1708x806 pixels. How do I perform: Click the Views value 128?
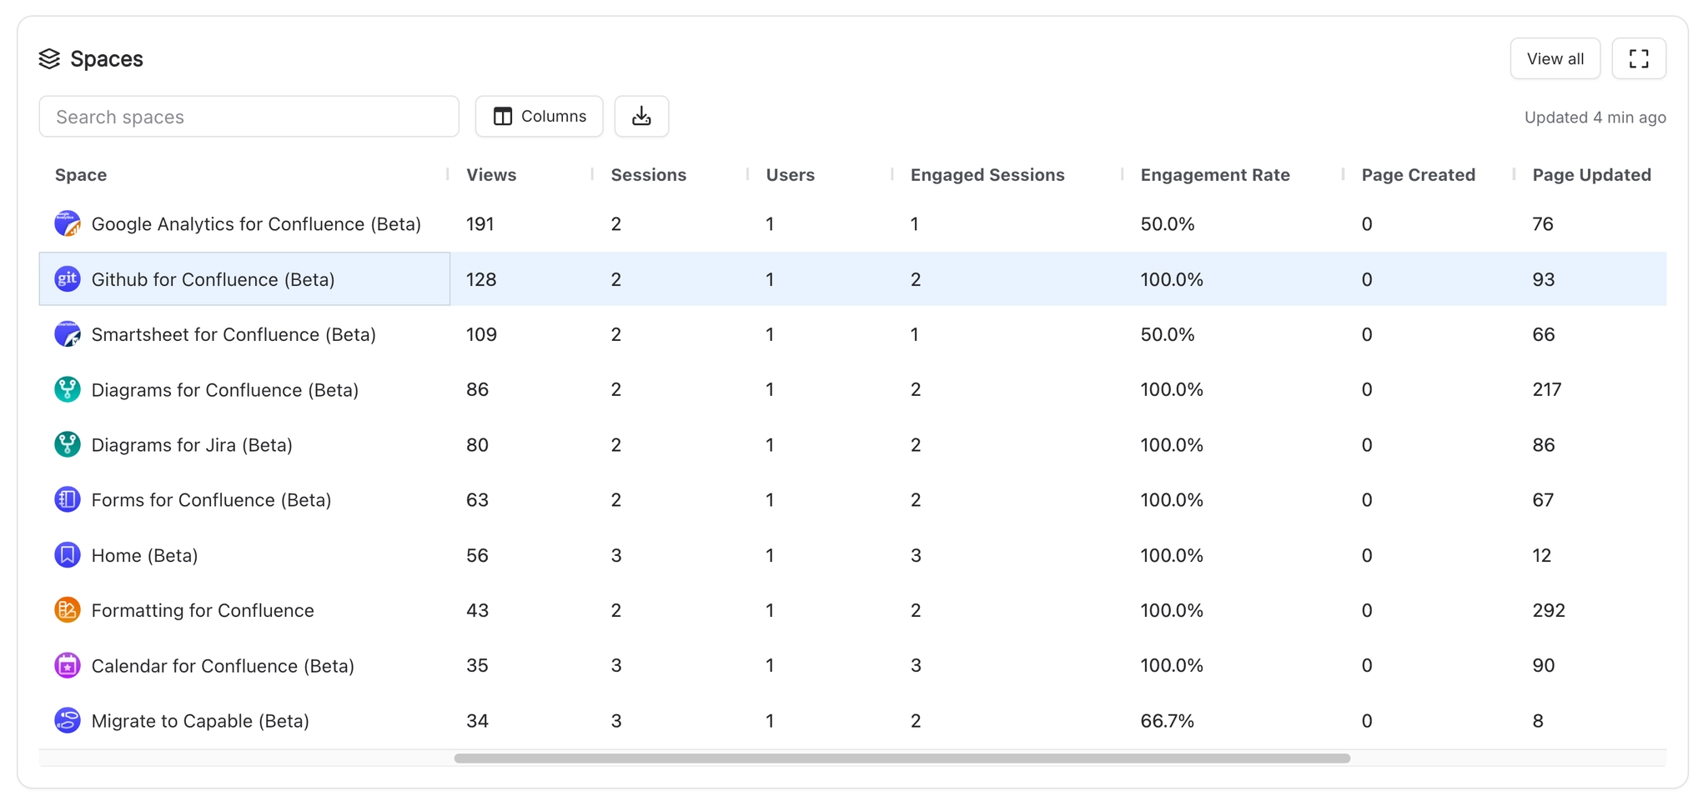(x=481, y=279)
